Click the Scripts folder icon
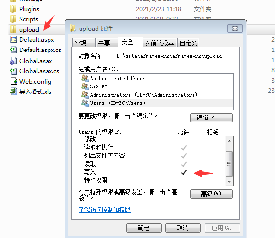Screen dimensions: 275x238 [13, 19]
